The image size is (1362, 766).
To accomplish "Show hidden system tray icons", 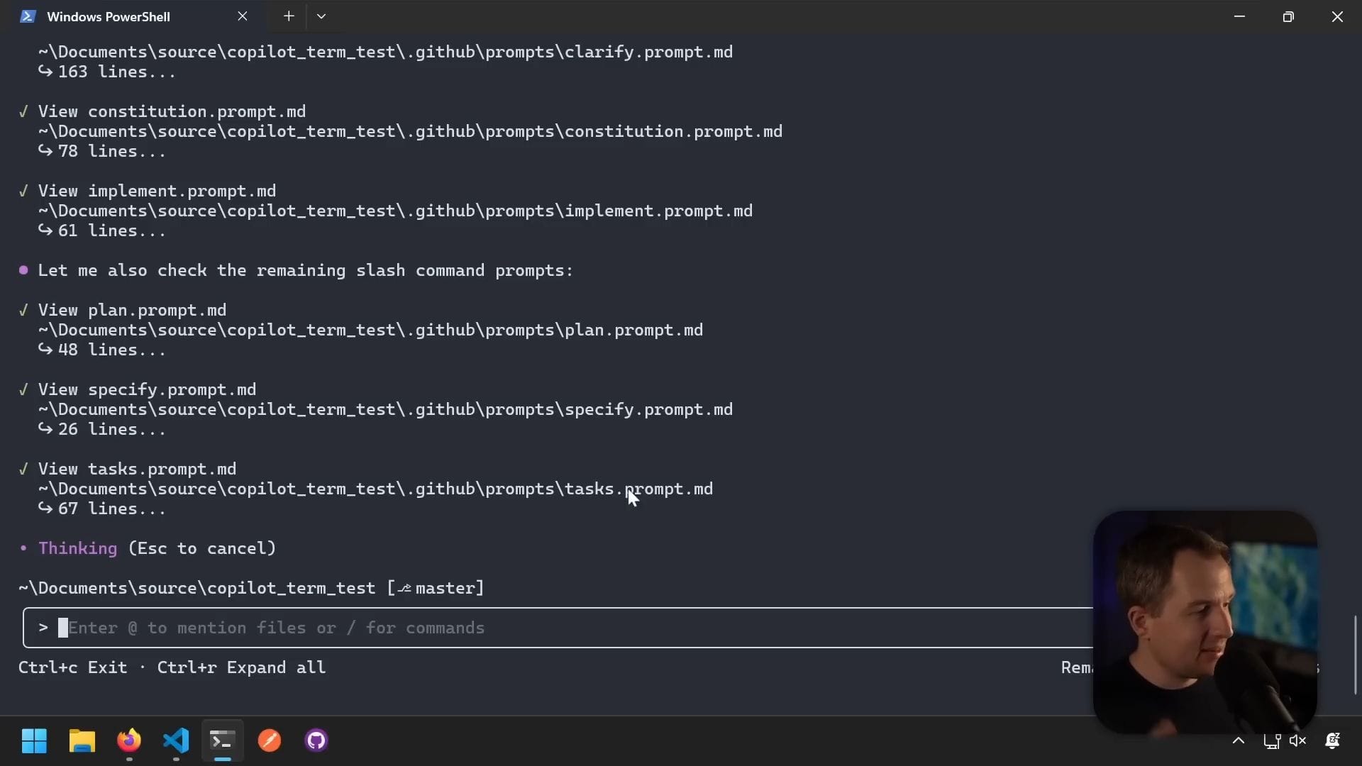I will [x=1239, y=741].
